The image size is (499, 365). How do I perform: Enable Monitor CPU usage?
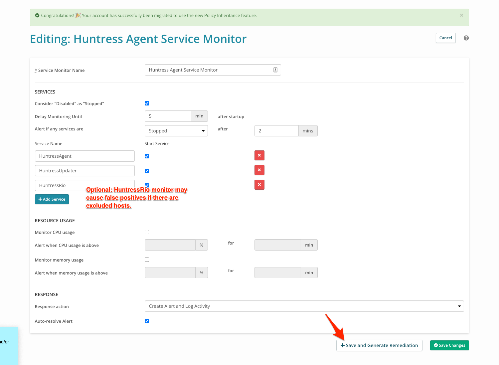click(x=147, y=232)
